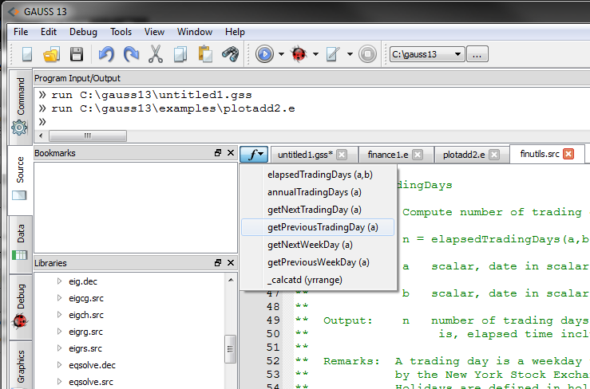Viewport: 590px width, 389px height.
Task: Open file using folder icon
Action: point(52,54)
